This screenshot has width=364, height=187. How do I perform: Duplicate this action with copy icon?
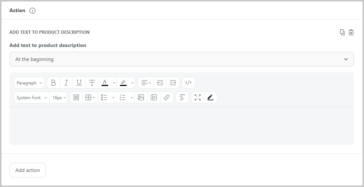(x=342, y=32)
